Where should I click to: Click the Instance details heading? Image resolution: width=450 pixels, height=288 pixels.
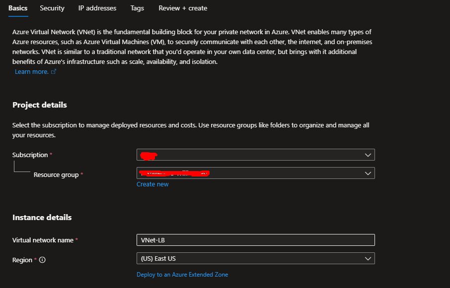coord(42,218)
